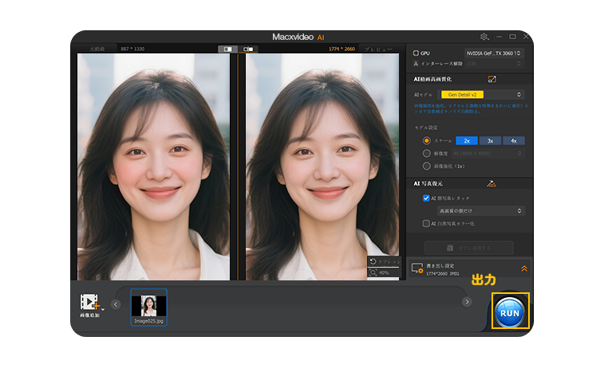Select the Image025.jpg thumbnail
The image size is (604, 368).
tap(148, 305)
